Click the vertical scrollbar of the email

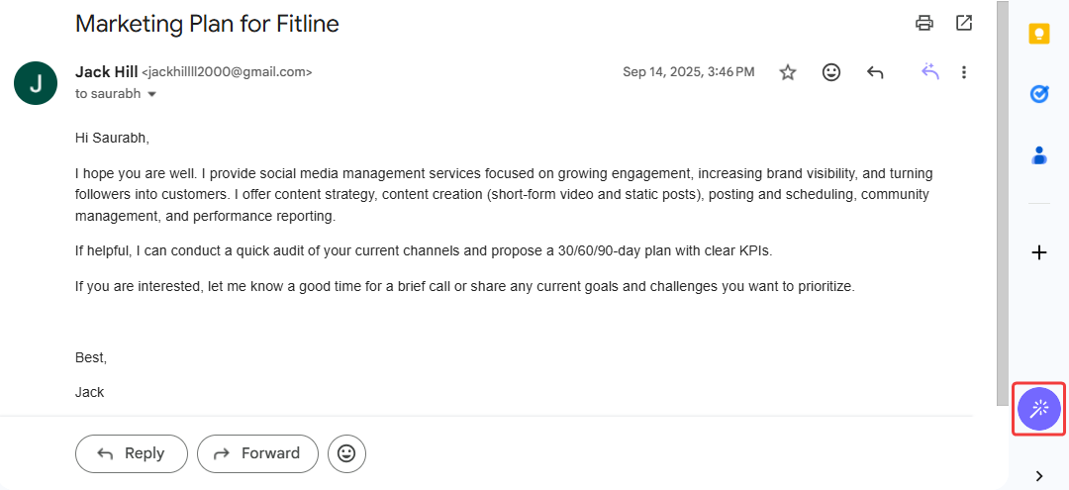(1002, 198)
